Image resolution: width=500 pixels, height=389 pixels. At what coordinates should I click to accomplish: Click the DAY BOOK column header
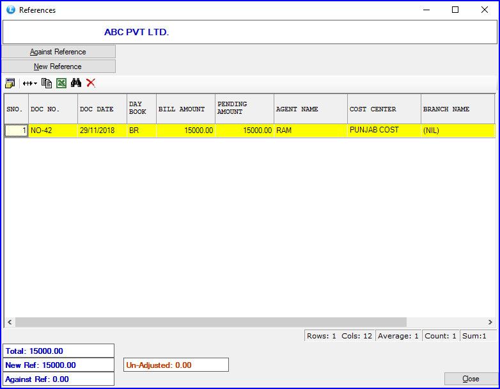coord(141,109)
